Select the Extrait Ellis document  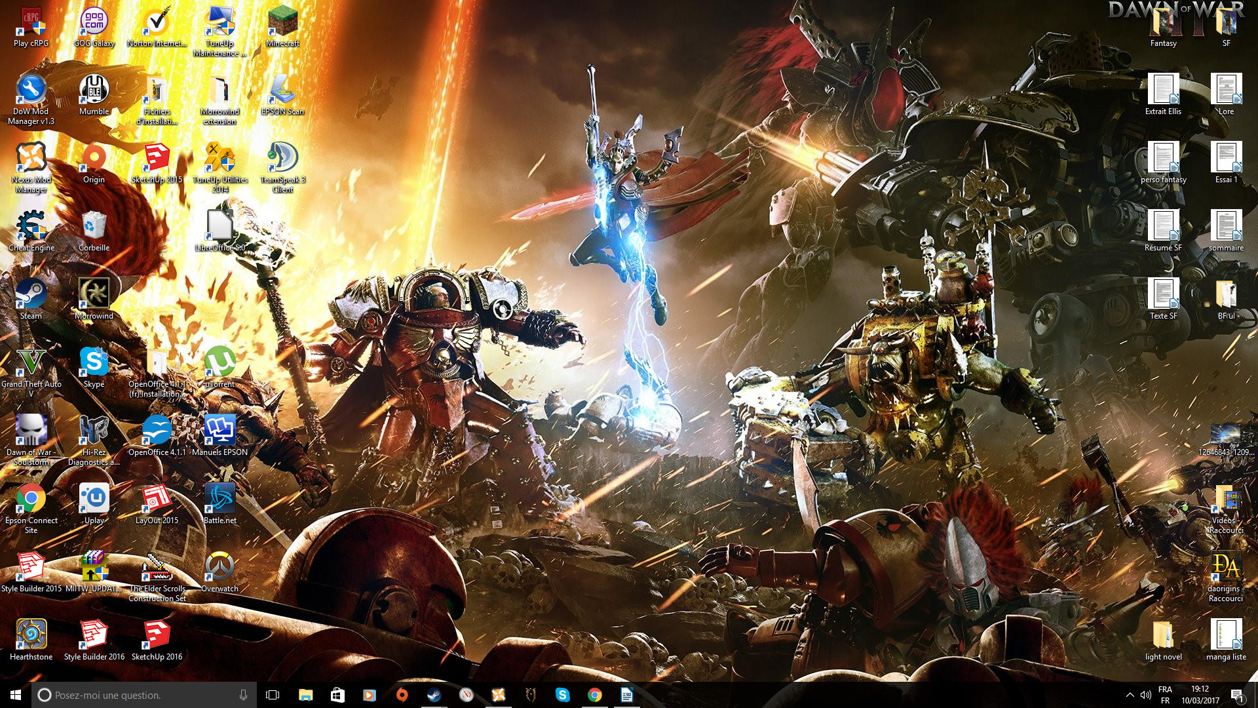click(1163, 95)
